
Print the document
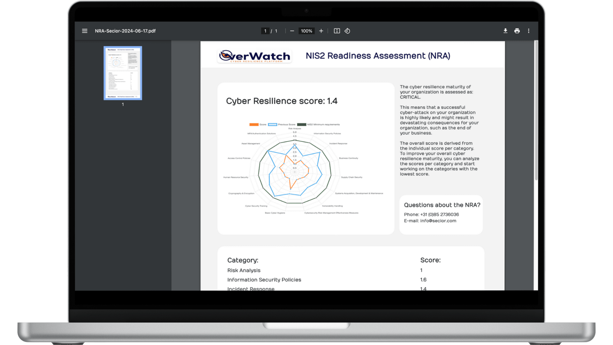pos(517,31)
